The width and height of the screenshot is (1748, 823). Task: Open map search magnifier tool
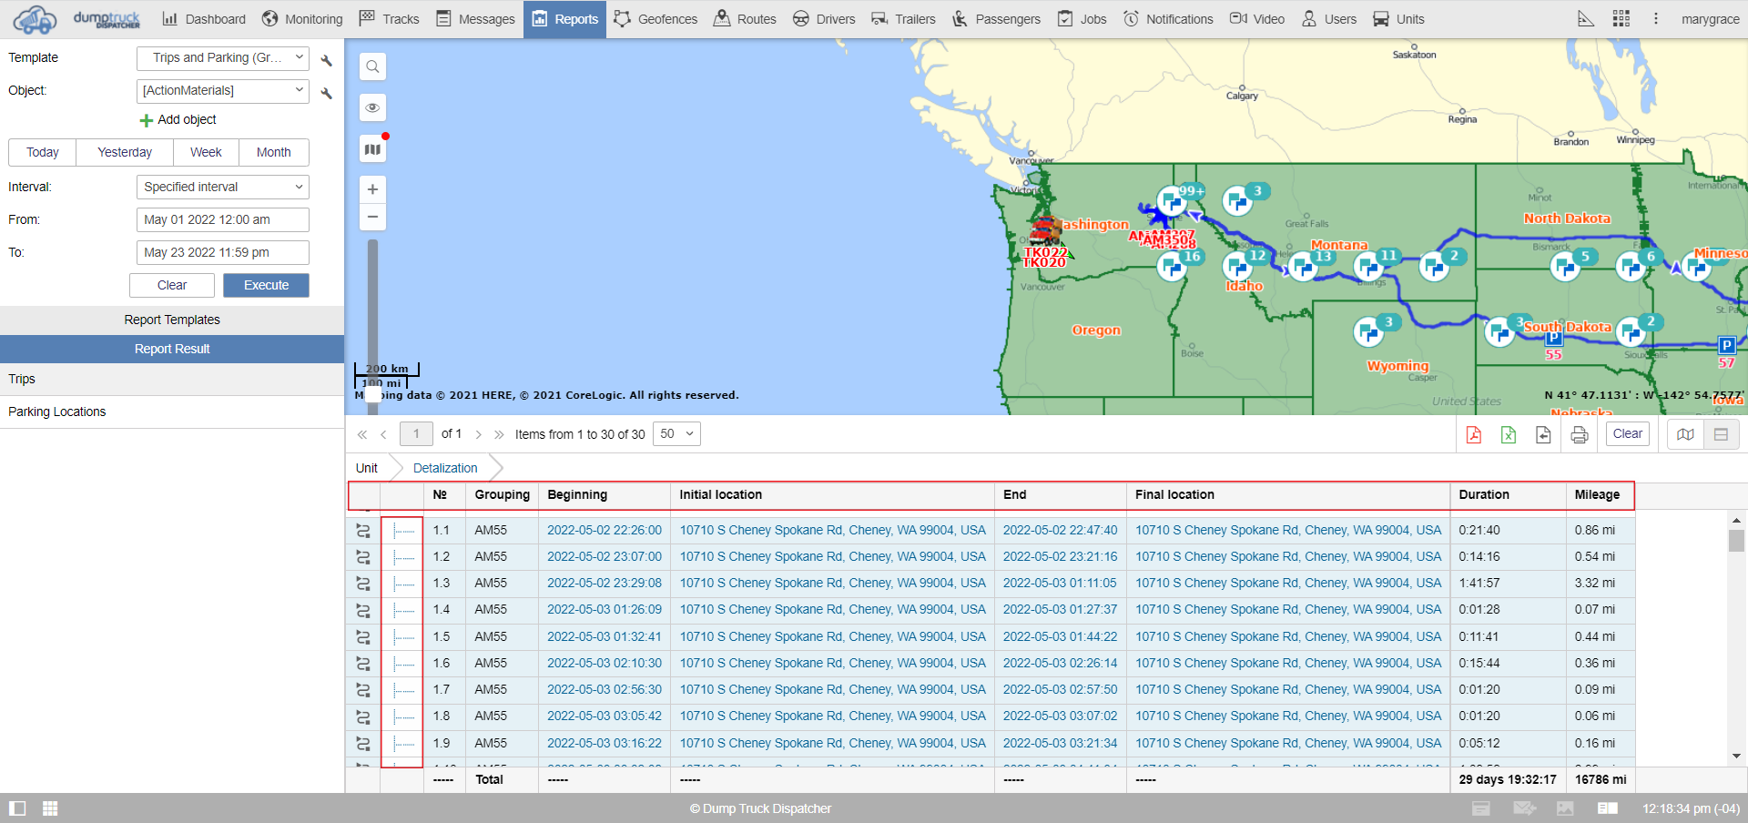(x=372, y=66)
